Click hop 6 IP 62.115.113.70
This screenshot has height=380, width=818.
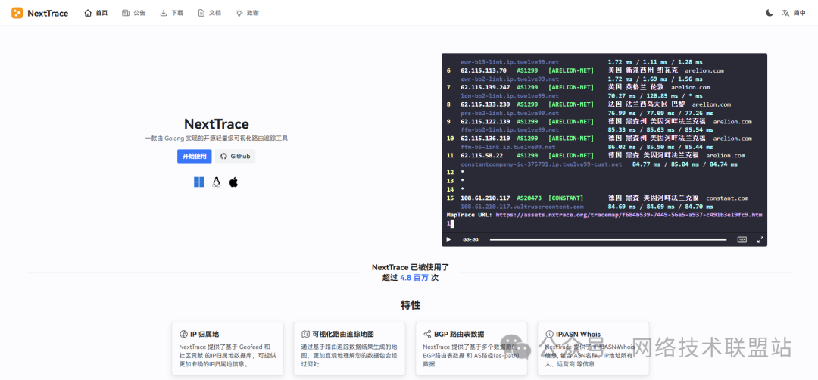483,70
